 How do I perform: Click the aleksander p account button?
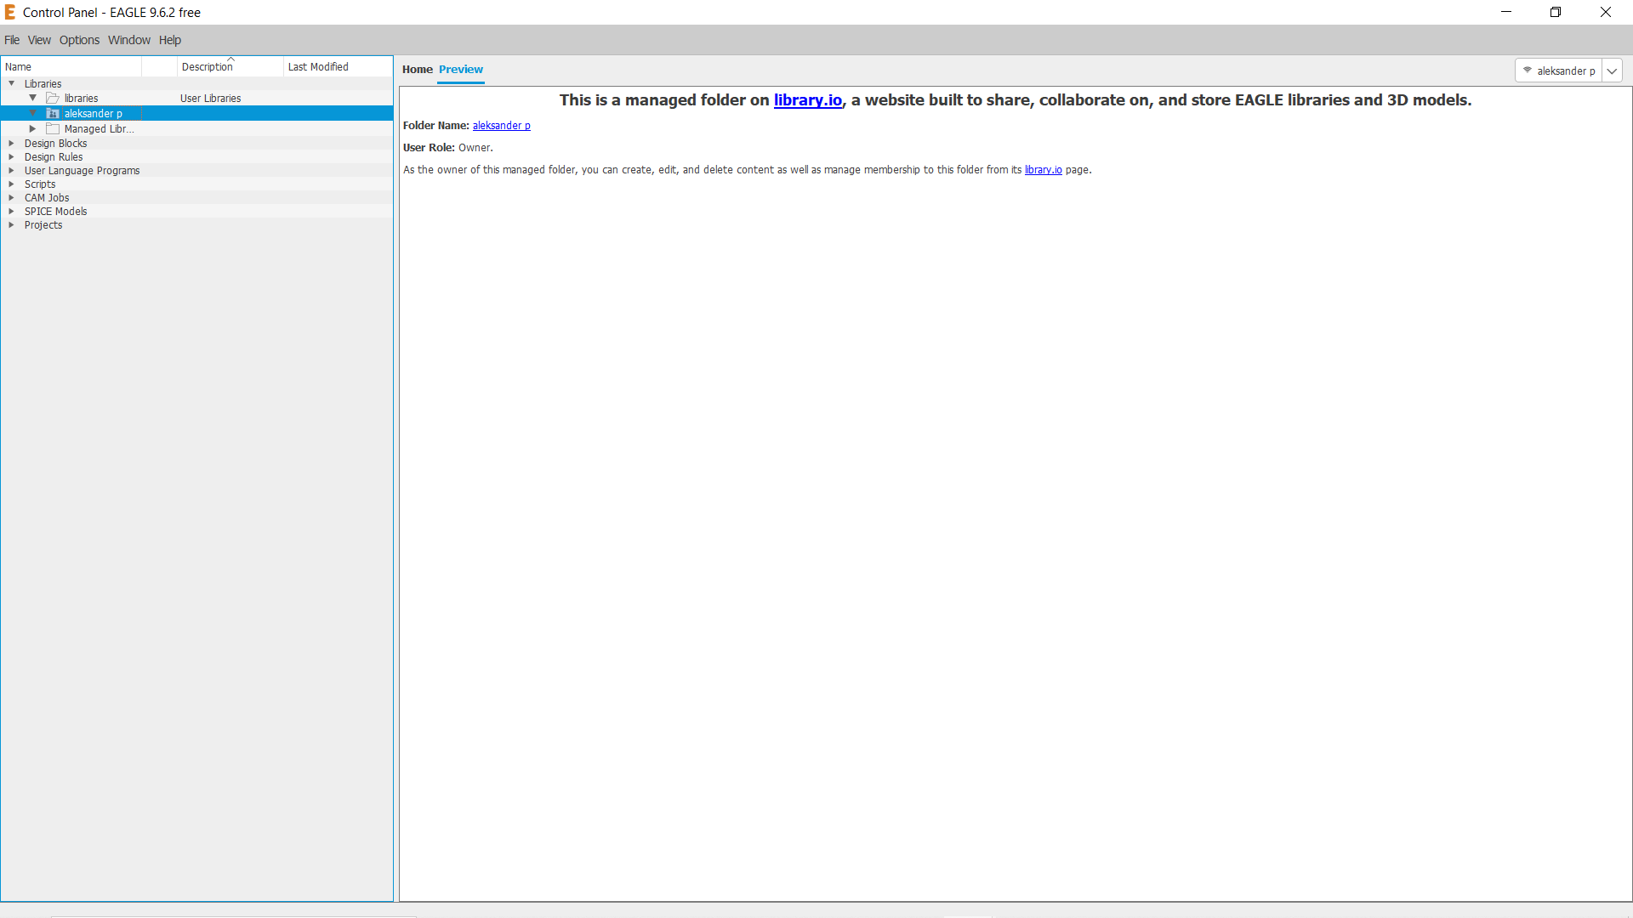coord(1559,71)
